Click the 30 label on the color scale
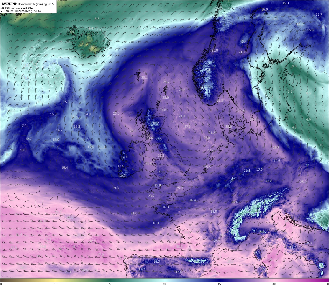The width and height of the screenshot is (329, 286). [x=274, y=284]
